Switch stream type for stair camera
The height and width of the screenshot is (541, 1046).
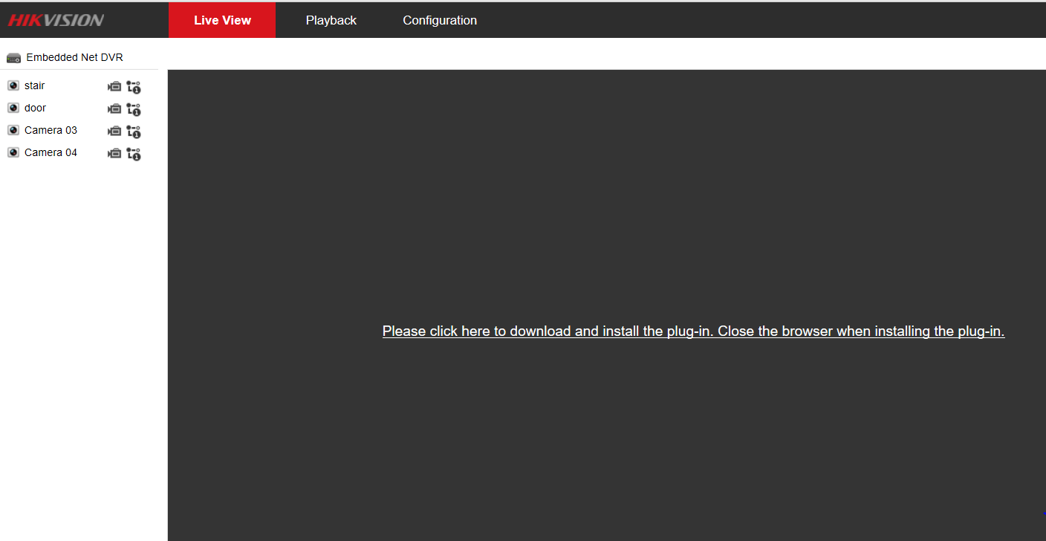(134, 87)
